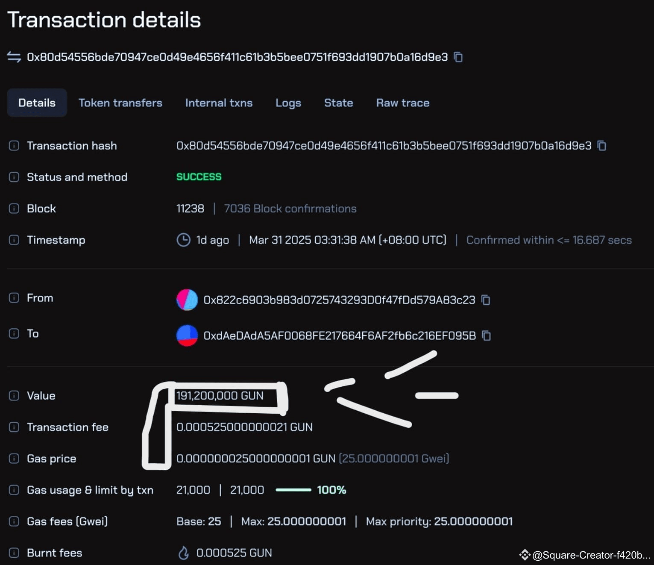The height and width of the screenshot is (565, 654).
Task: Copy the From address 0x822c...
Action: pos(486,300)
